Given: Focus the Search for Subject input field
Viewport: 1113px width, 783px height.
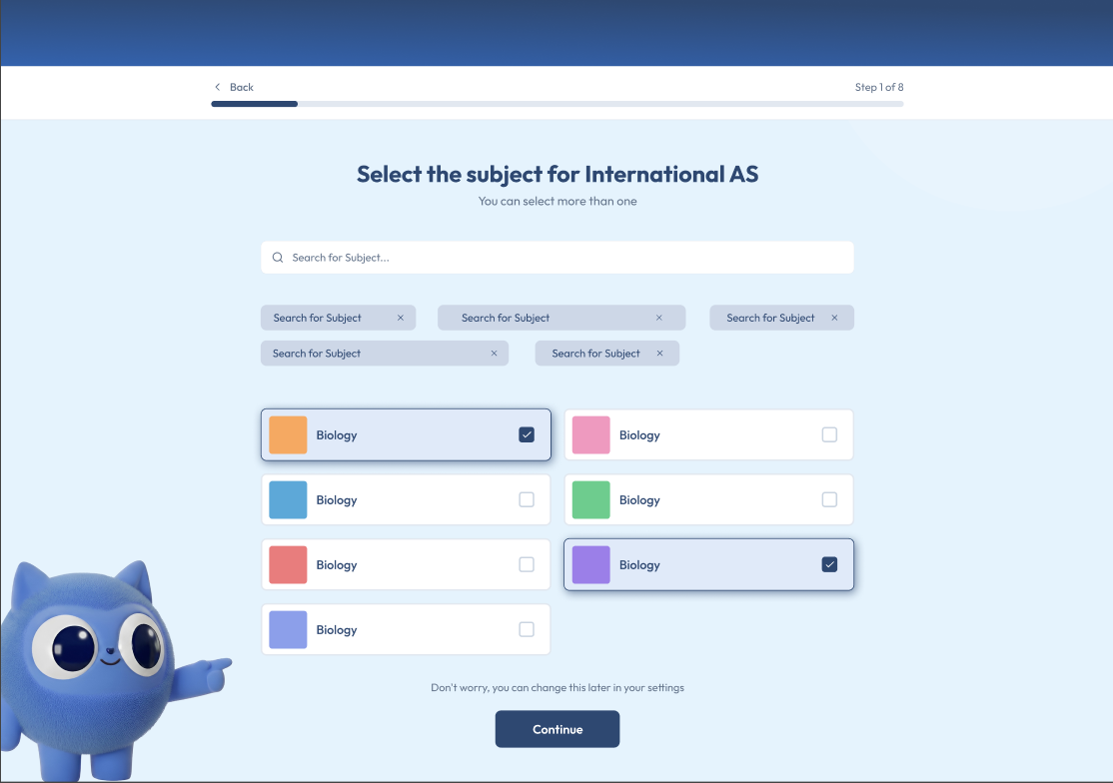Looking at the screenshot, I should [x=569, y=258].
